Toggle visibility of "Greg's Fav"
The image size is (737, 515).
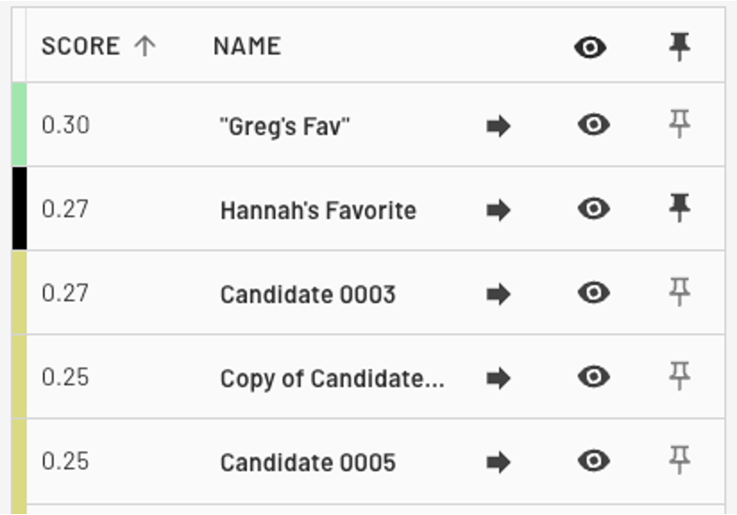tap(594, 124)
